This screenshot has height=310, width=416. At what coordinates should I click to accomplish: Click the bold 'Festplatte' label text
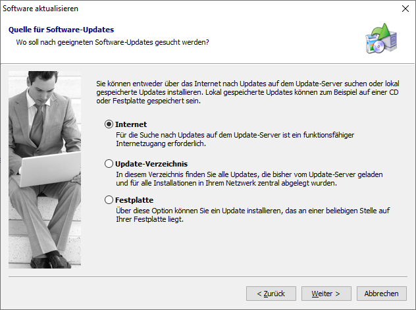(134, 200)
